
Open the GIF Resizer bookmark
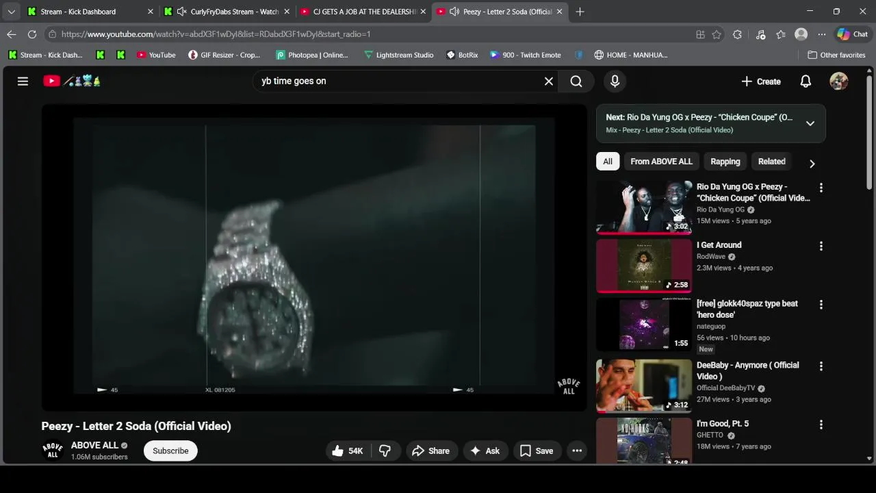pos(224,55)
